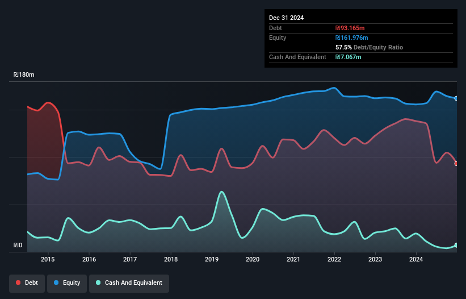Toggle the Cash And Equivalent legend button
Viewport: 466px width, 299px height.
[129, 283]
